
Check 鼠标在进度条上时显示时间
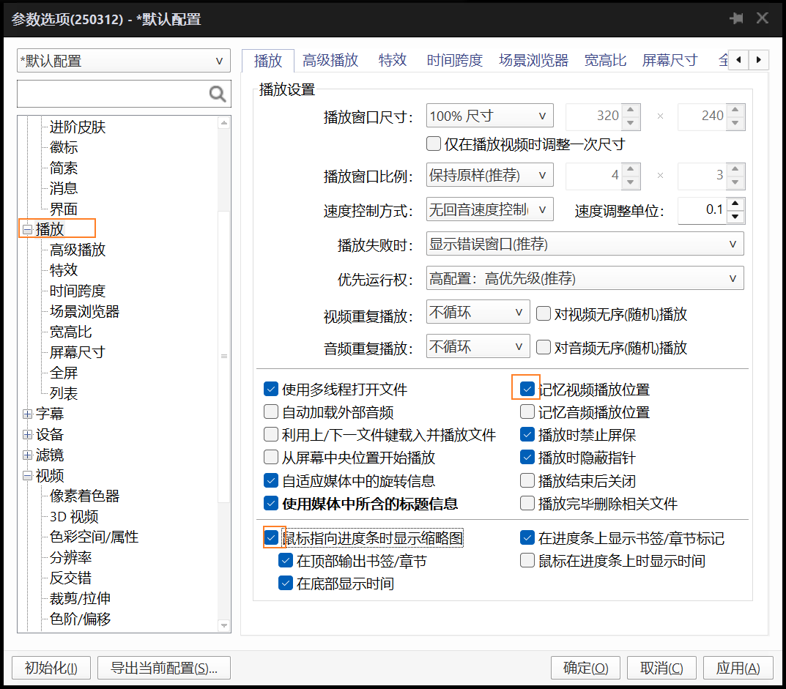(527, 560)
